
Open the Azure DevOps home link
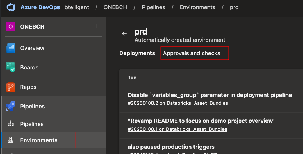(x=40, y=7)
